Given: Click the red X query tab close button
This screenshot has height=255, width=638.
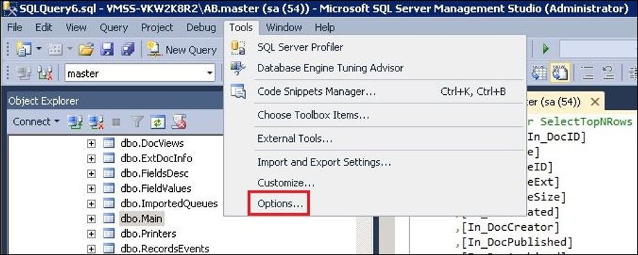Looking at the screenshot, I should (x=594, y=102).
